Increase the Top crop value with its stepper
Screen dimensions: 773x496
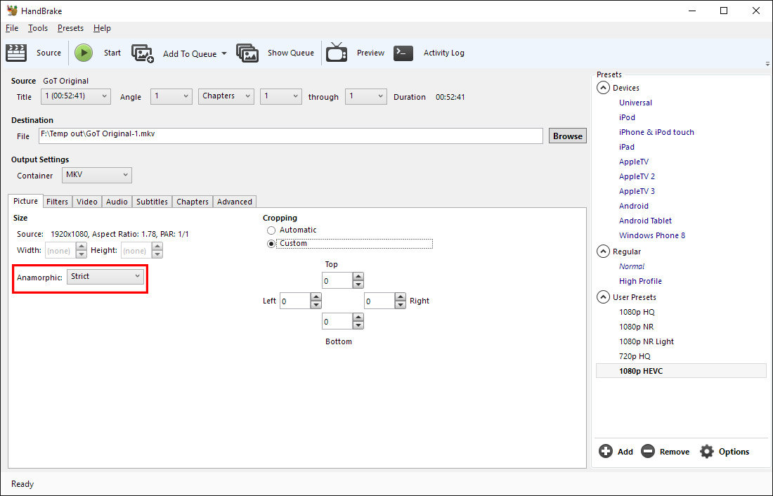(x=358, y=276)
